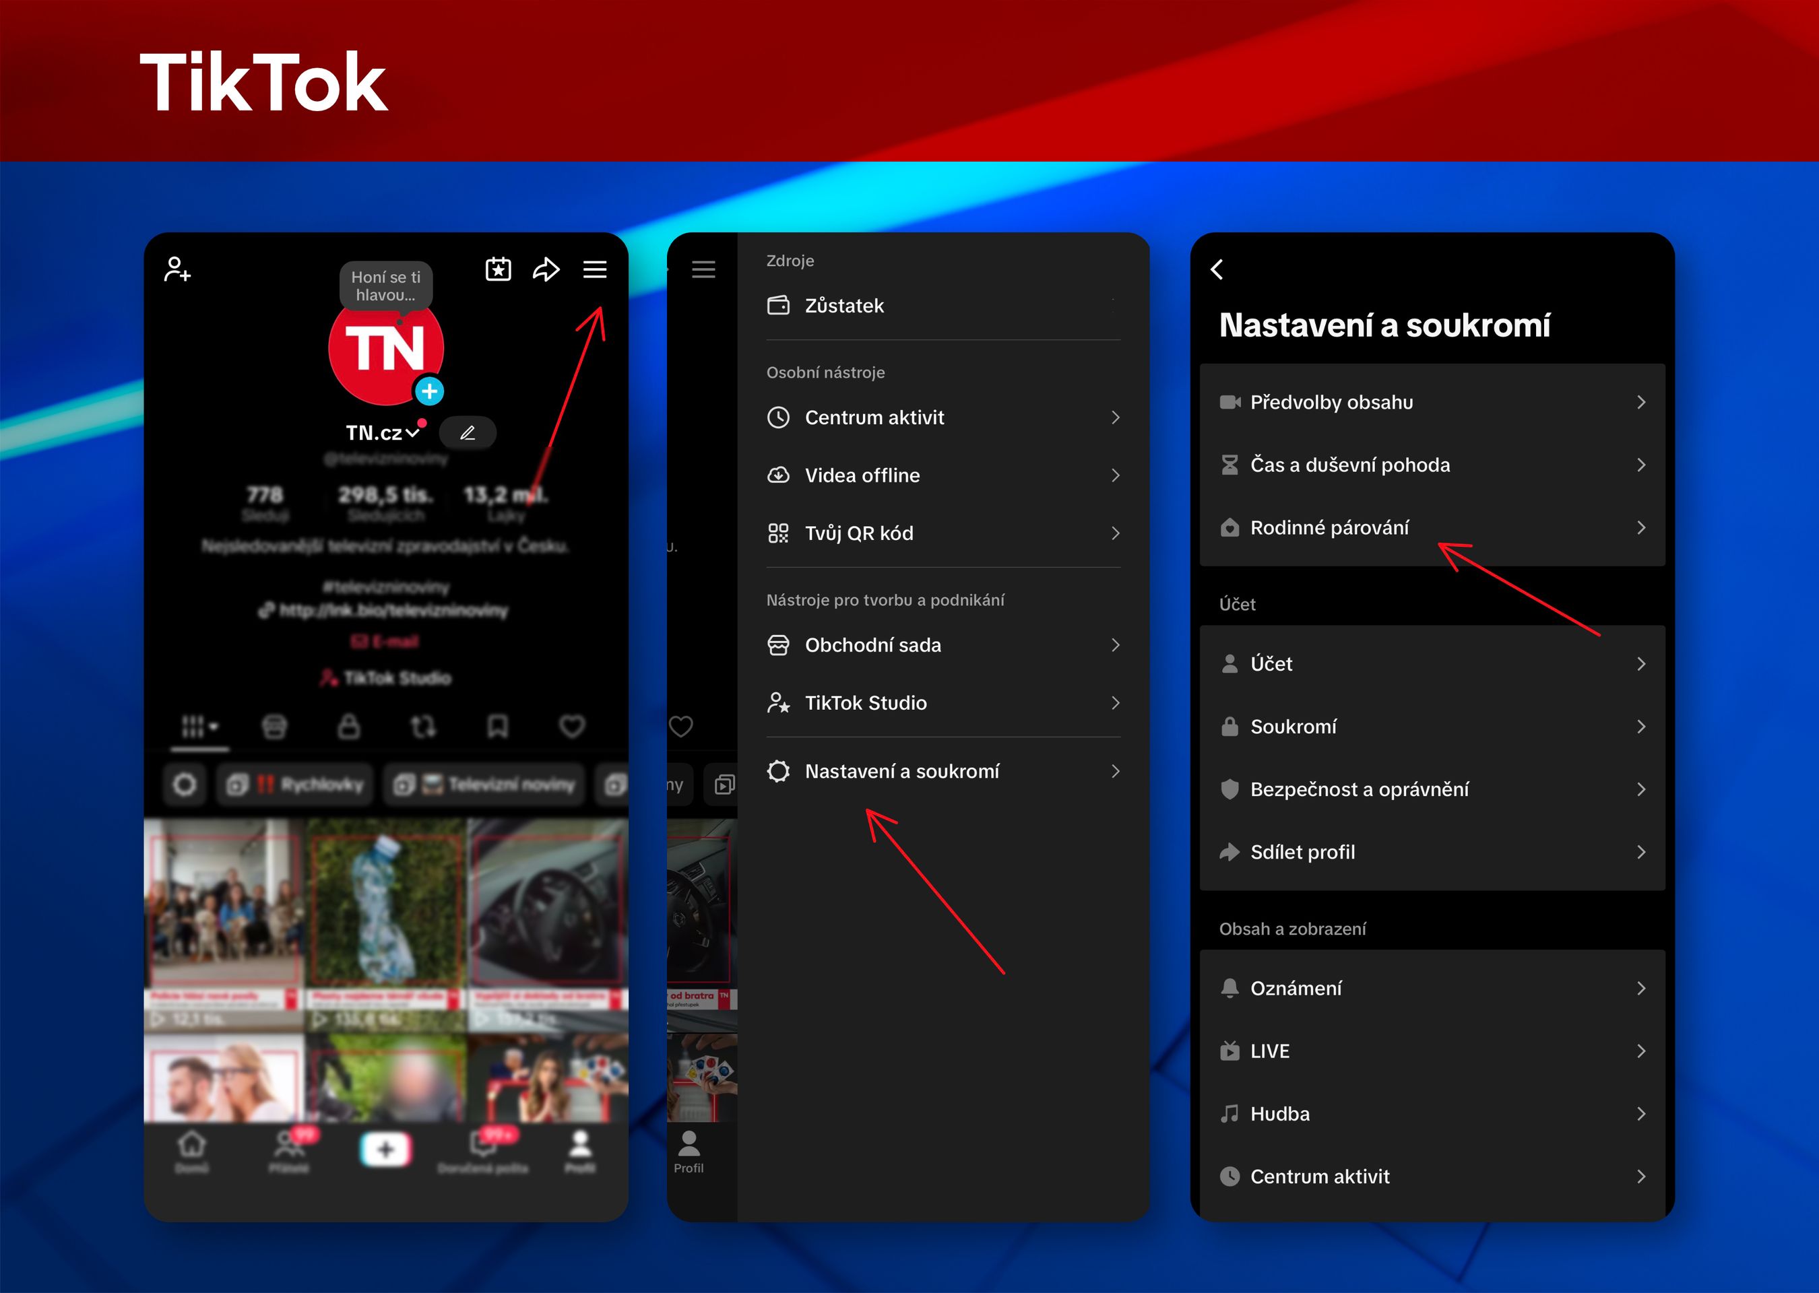
Task: Expand Centrum aktivit chevron in side menu
Action: click(x=1115, y=418)
